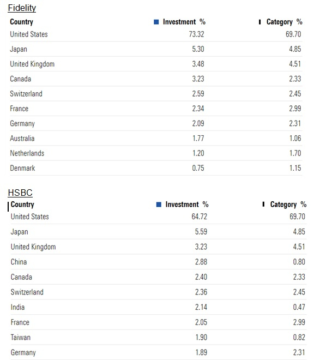Image resolution: width=314 pixels, height=360 pixels.
Task: Click the blue Investment legend square in HSBC table
Action: 159,205
